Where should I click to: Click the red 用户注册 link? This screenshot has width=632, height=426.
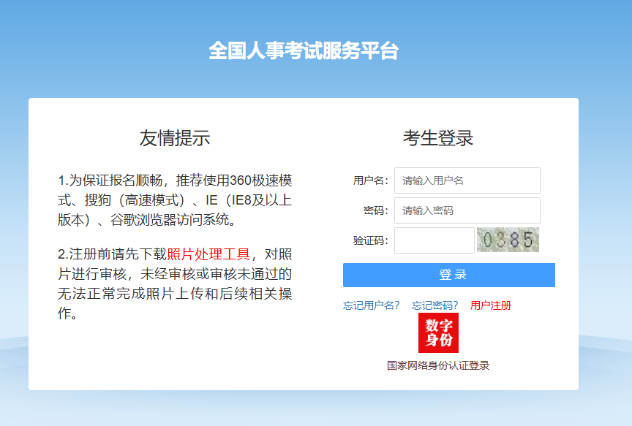point(491,305)
